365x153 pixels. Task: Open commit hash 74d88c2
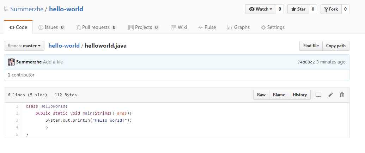(x=306, y=62)
